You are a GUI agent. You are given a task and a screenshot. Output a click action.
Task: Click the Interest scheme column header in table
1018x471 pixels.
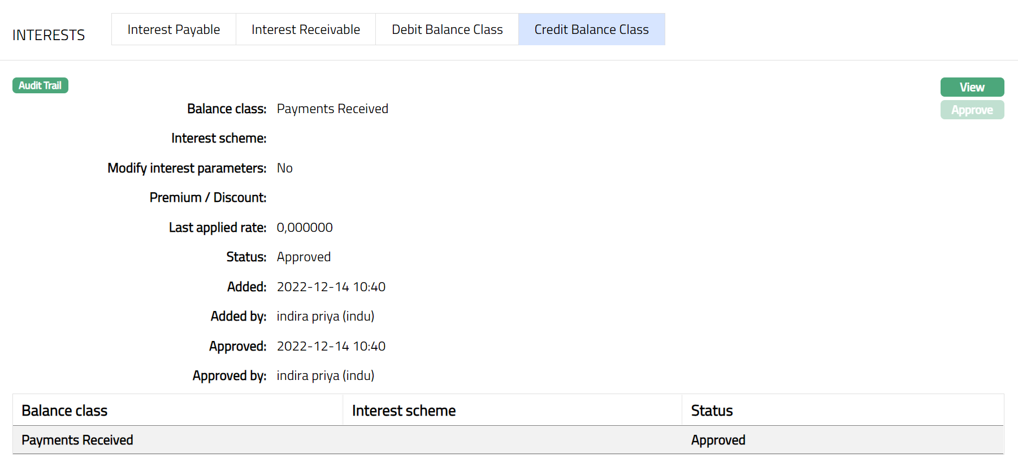pos(404,410)
